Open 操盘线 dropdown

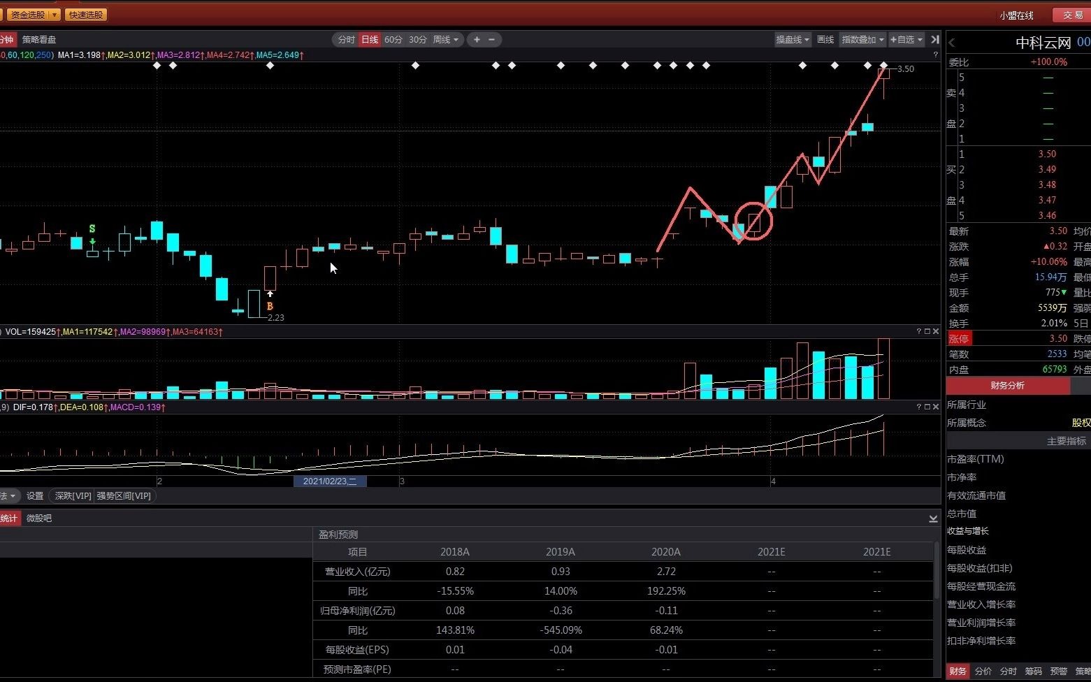pos(793,40)
